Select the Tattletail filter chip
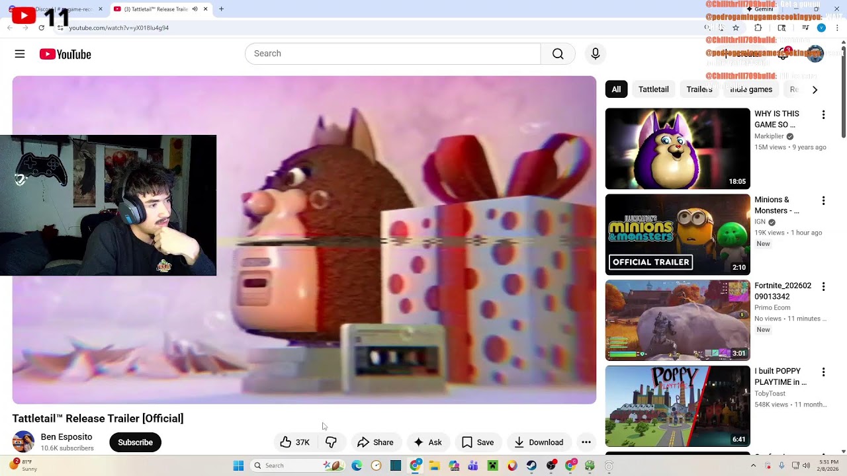Screen dimensions: 847x476 (653, 89)
